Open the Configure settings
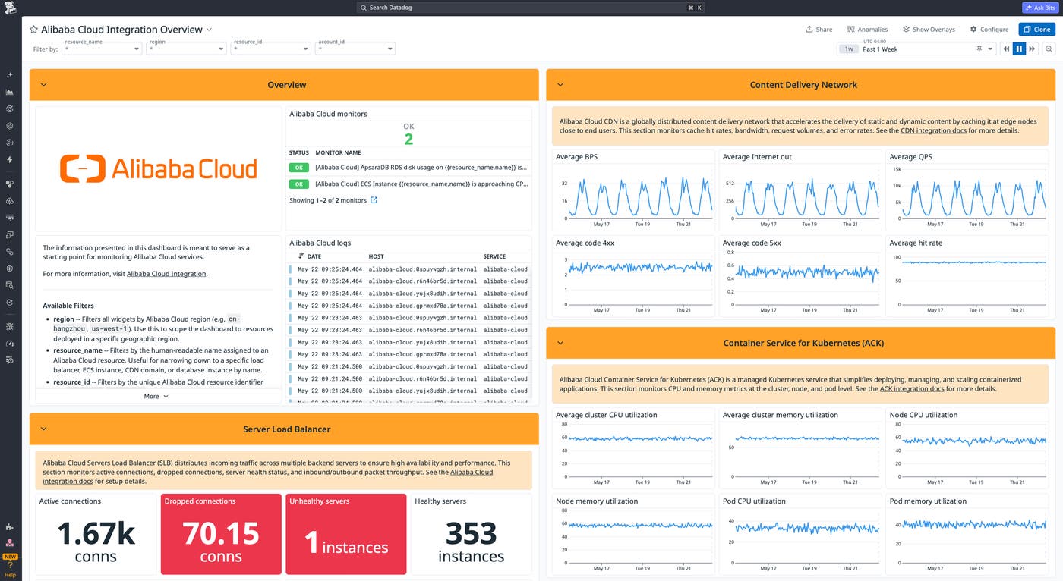The height and width of the screenshot is (581, 1063). click(x=989, y=30)
